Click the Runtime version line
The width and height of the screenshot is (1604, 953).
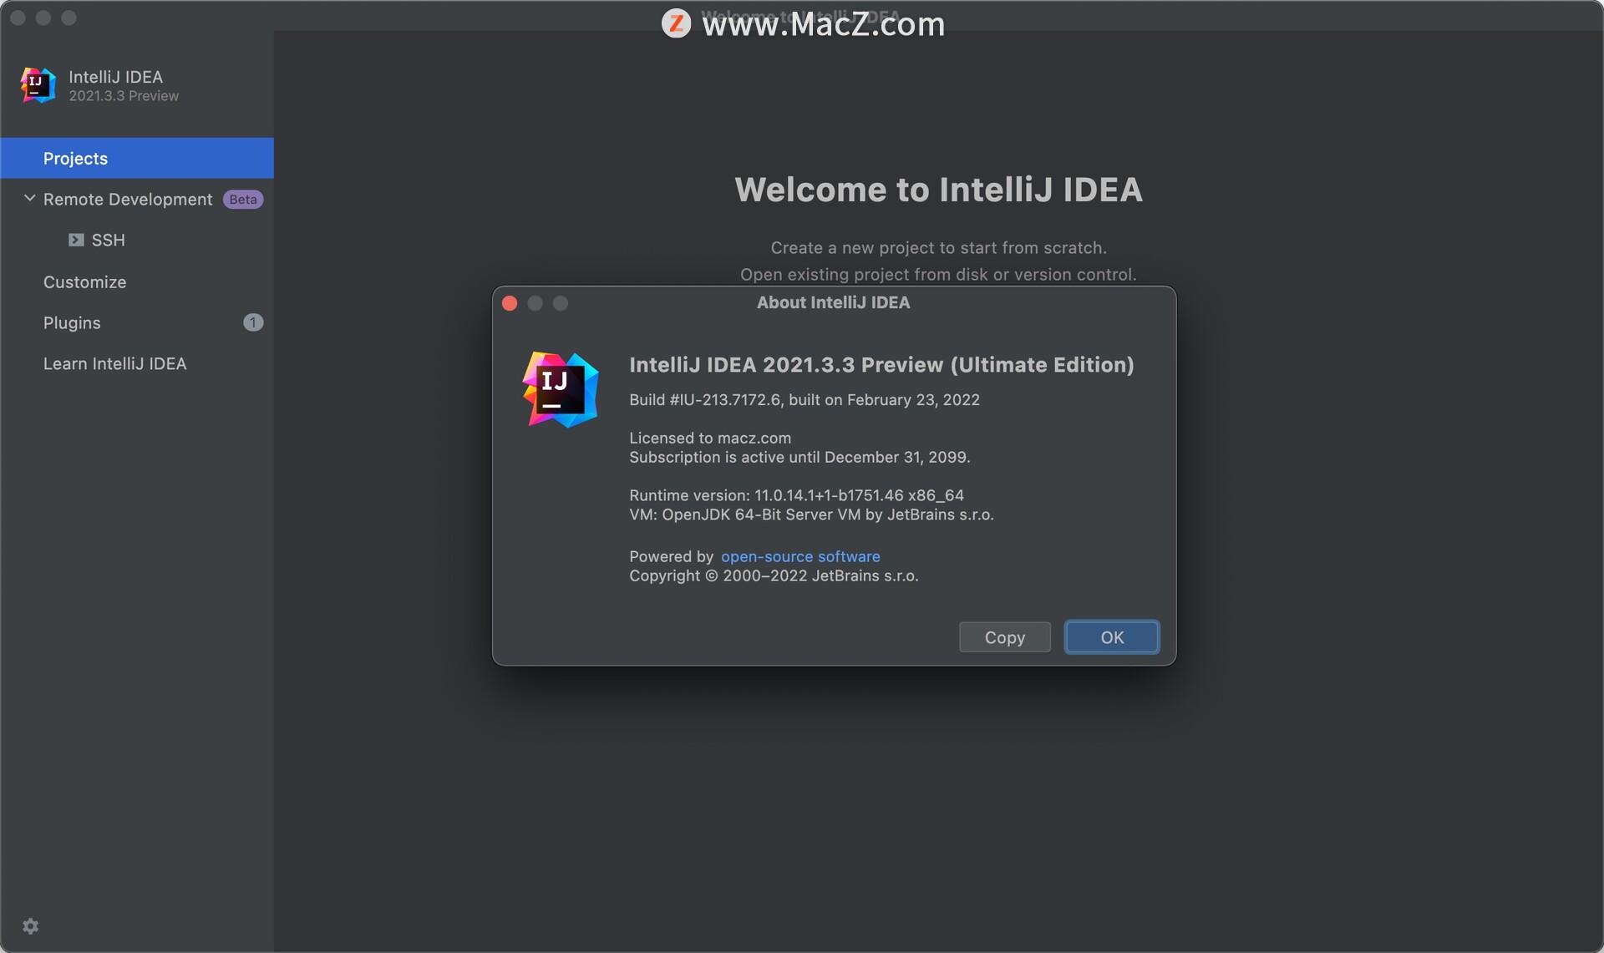(796, 495)
